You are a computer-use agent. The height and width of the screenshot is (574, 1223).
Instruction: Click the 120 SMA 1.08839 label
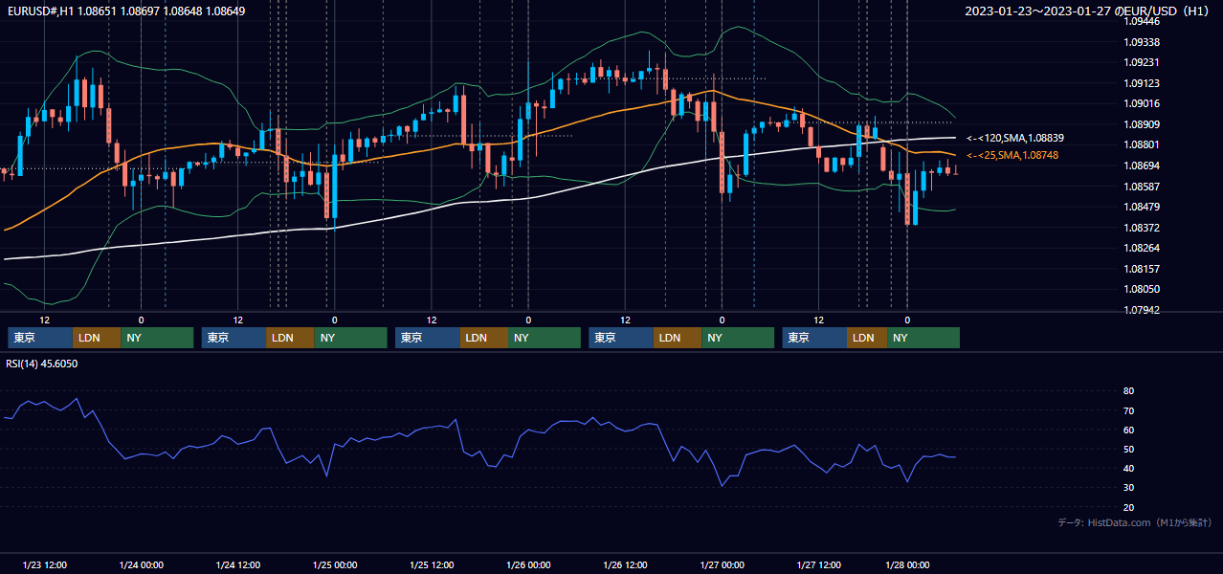(x=1014, y=139)
